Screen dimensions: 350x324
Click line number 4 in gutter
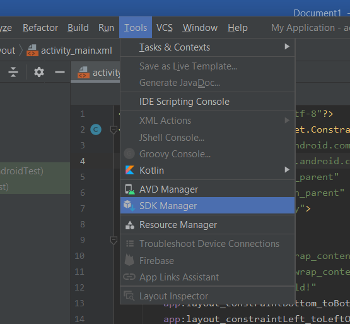83,161
